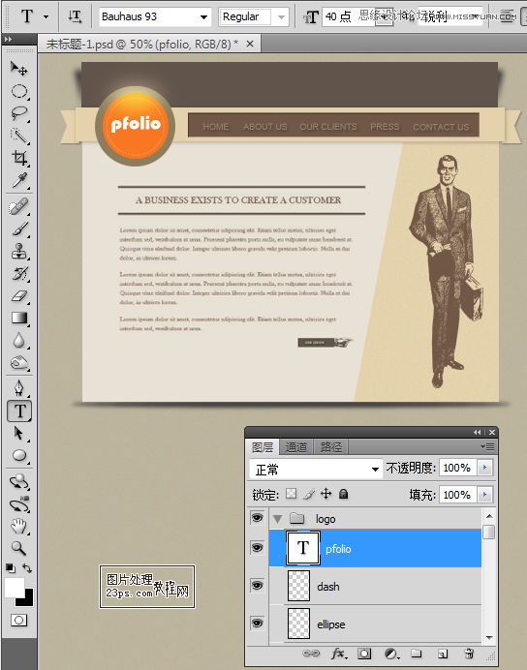527x670 pixels.
Task: Click the background color swatch
Action: coord(27,599)
